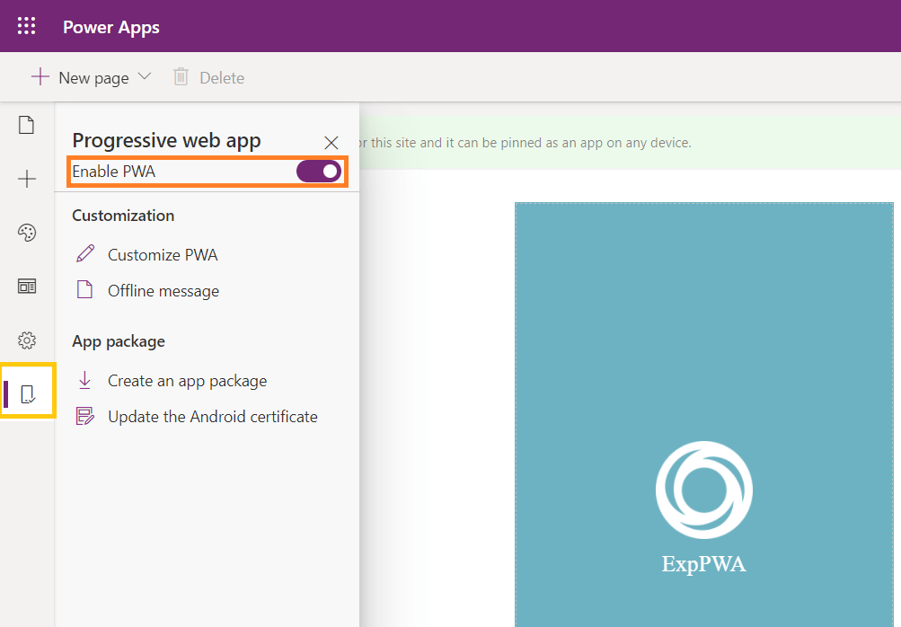Click the pencil icon beside Customize PWA

tap(85, 254)
